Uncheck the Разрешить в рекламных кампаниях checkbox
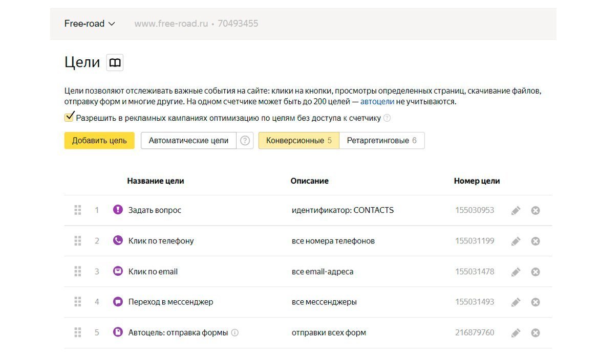The height and width of the screenshot is (357, 599). click(70, 117)
